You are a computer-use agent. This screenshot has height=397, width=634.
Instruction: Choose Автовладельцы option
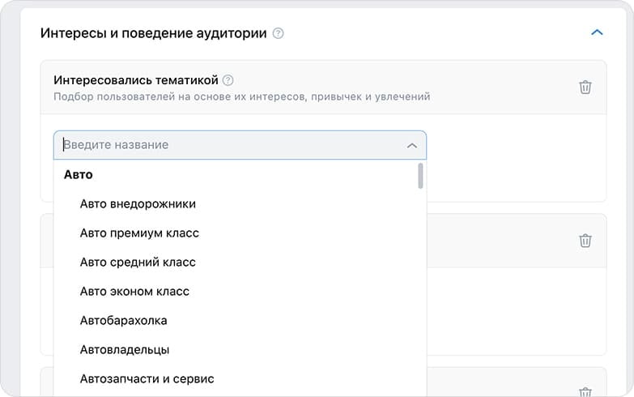tap(125, 350)
